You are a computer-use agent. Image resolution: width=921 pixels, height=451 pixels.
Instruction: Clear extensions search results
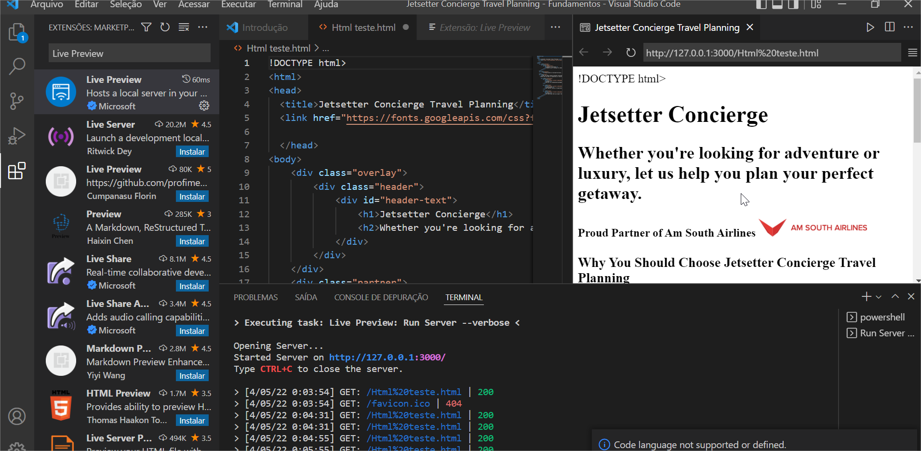coord(184,27)
